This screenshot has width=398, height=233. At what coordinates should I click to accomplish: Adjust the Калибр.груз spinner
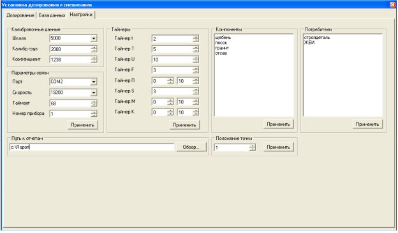tap(94, 49)
